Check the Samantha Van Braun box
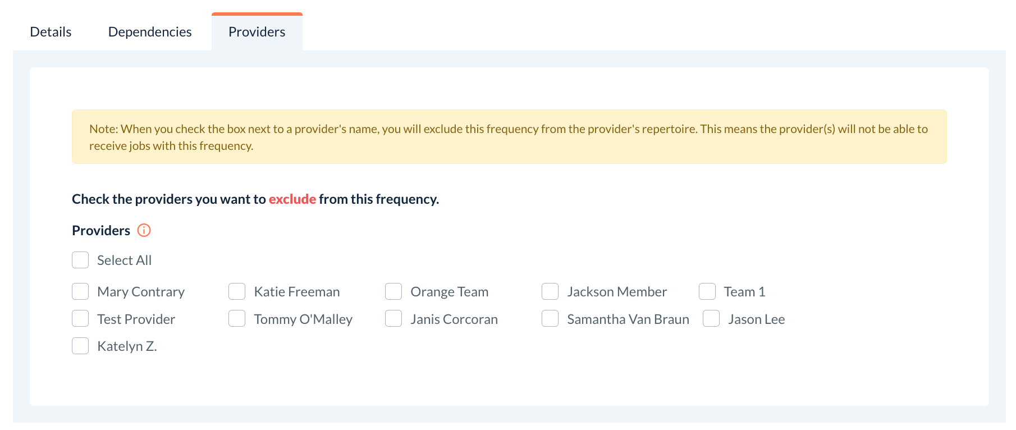Screen dimensions: 1016x430 pos(550,318)
